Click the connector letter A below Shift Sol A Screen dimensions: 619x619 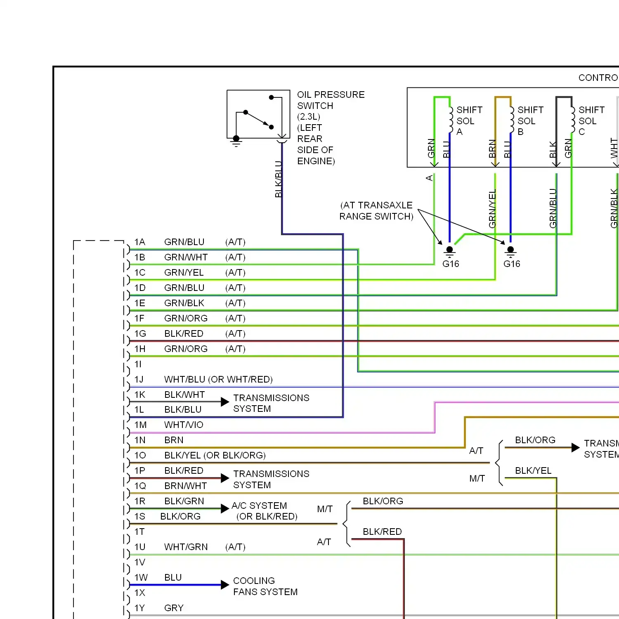(x=429, y=178)
